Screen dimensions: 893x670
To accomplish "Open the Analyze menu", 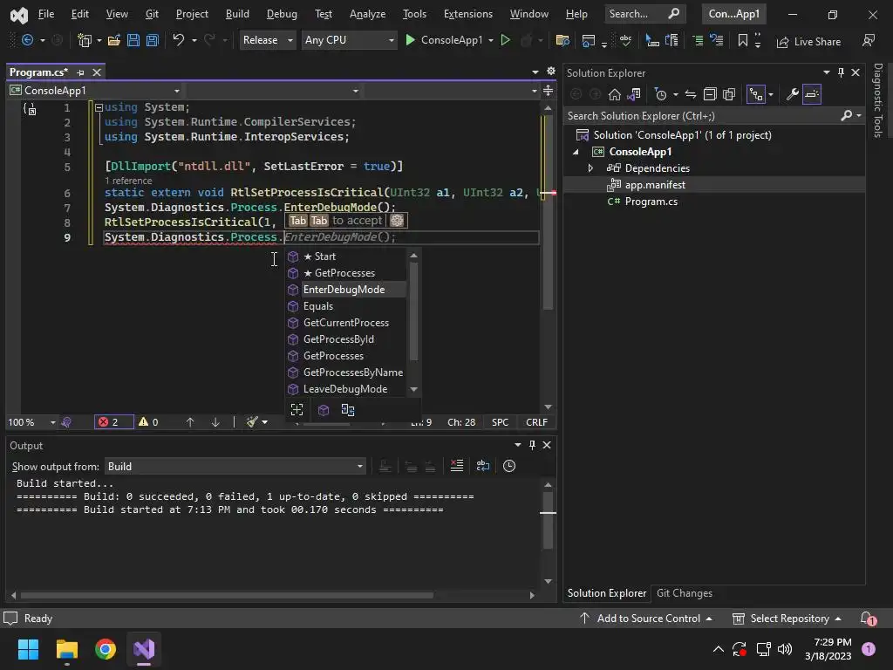I will tap(367, 14).
